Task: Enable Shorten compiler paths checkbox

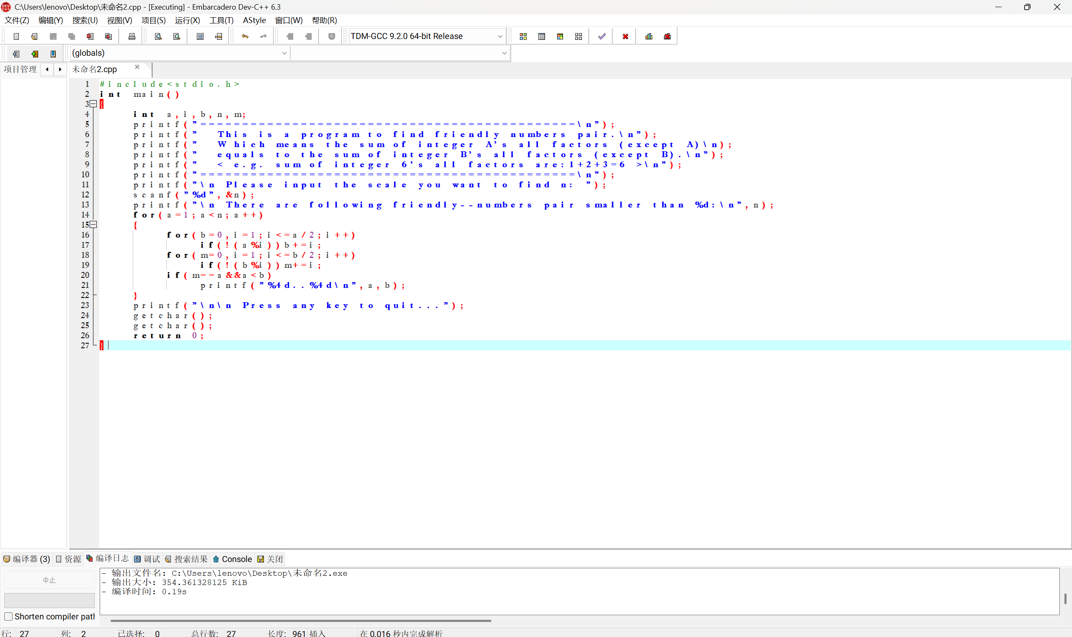Action: [8, 616]
